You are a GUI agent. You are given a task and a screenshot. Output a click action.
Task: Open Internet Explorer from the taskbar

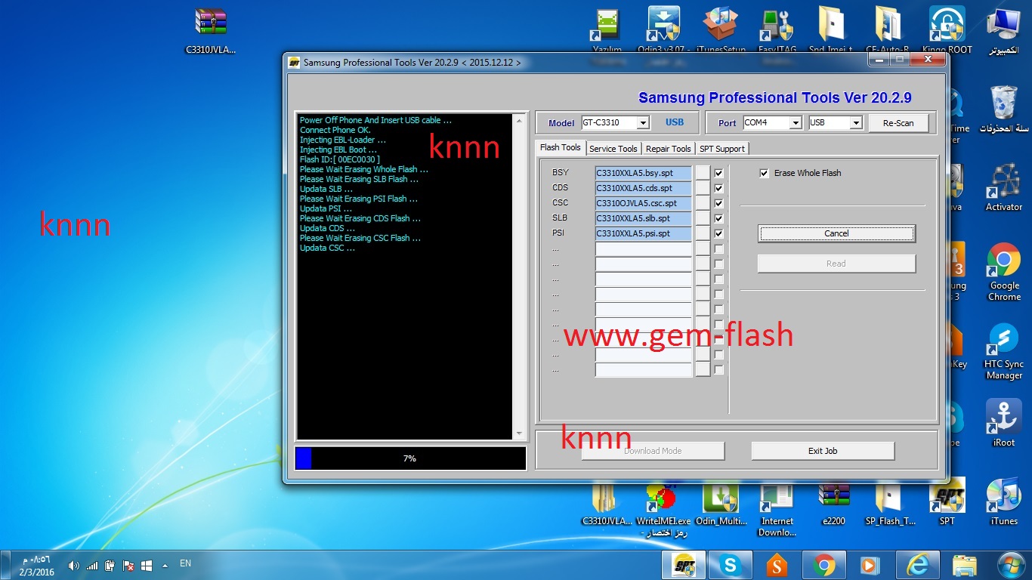click(x=918, y=565)
